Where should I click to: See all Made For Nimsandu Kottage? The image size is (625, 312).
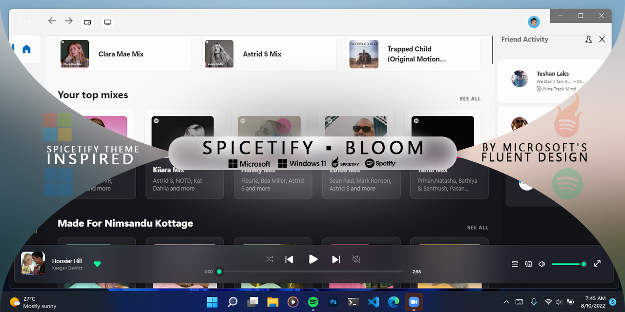(x=478, y=228)
